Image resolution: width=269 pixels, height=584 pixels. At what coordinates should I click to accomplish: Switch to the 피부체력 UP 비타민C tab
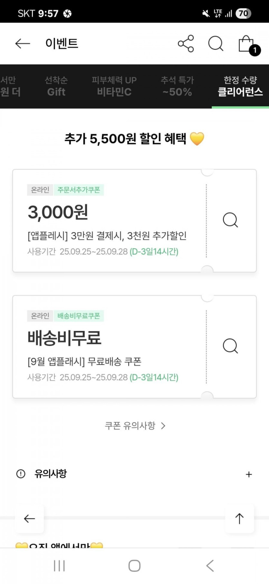(x=114, y=86)
